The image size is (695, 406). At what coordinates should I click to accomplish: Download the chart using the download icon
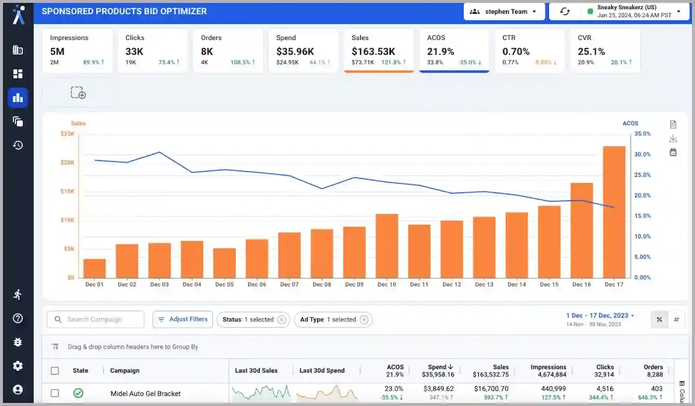pos(673,139)
